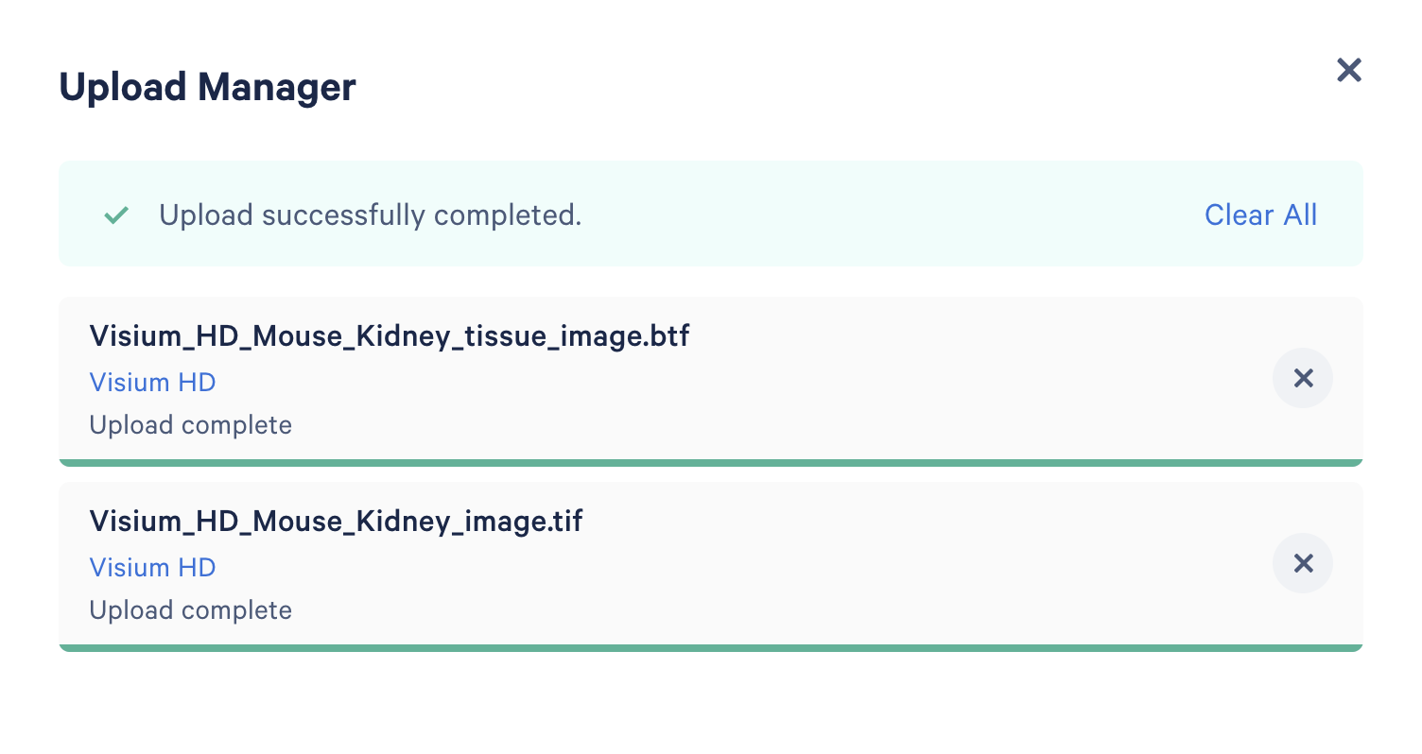This screenshot has height=754, width=1422.
Task: Click the Upload complete status under Kidney_image.tif
Action: pyautogui.click(x=190, y=610)
